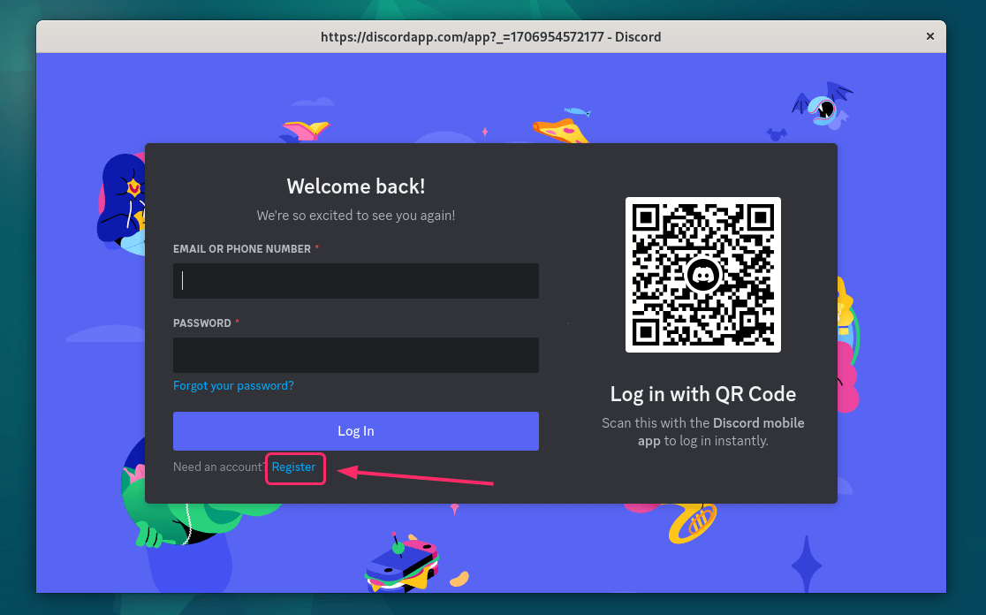
Task: Click the Discord logo inside the QR code
Action: pyautogui.click(x=703, y=275)
